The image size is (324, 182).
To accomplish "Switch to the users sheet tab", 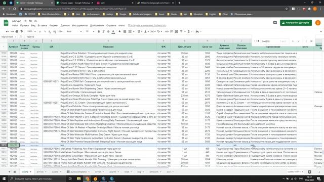I will click(x=56, y=172).
